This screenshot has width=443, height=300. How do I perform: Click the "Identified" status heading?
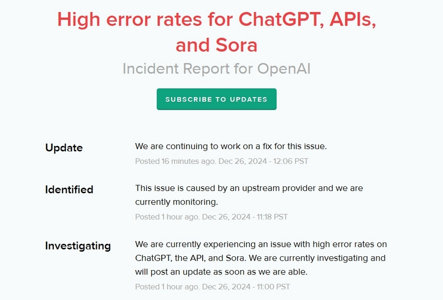click(x=69, y=189)
